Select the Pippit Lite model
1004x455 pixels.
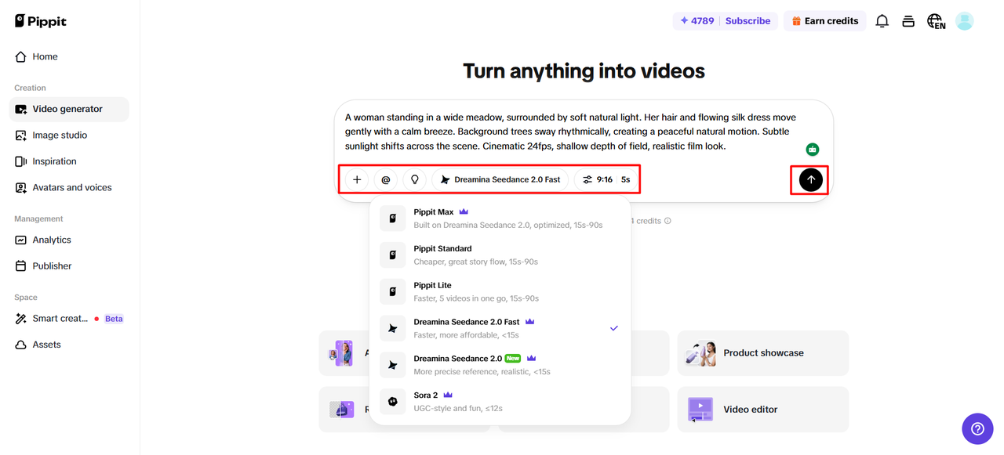[500, 292]
